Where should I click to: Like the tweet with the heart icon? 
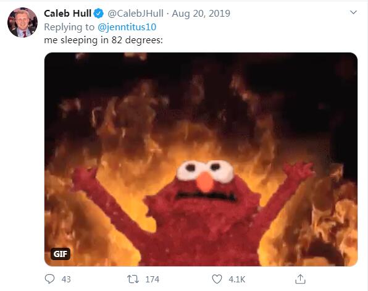(x=217, y=279)
